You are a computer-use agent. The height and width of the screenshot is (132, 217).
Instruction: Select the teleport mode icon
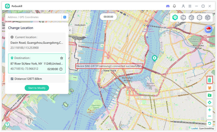click(175, 17)
